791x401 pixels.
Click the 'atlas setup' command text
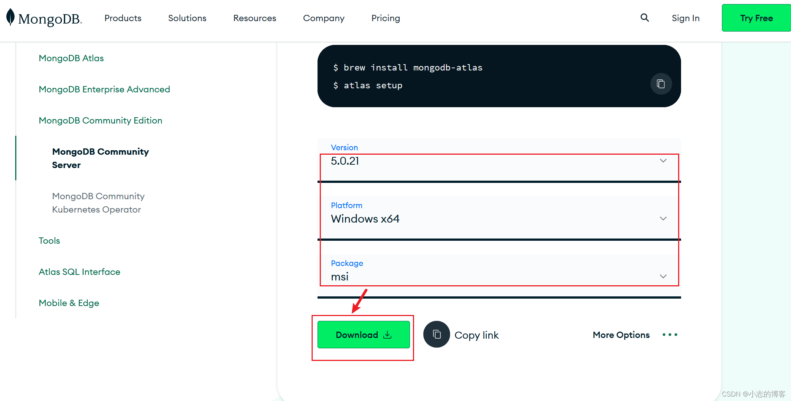(373, 85)
